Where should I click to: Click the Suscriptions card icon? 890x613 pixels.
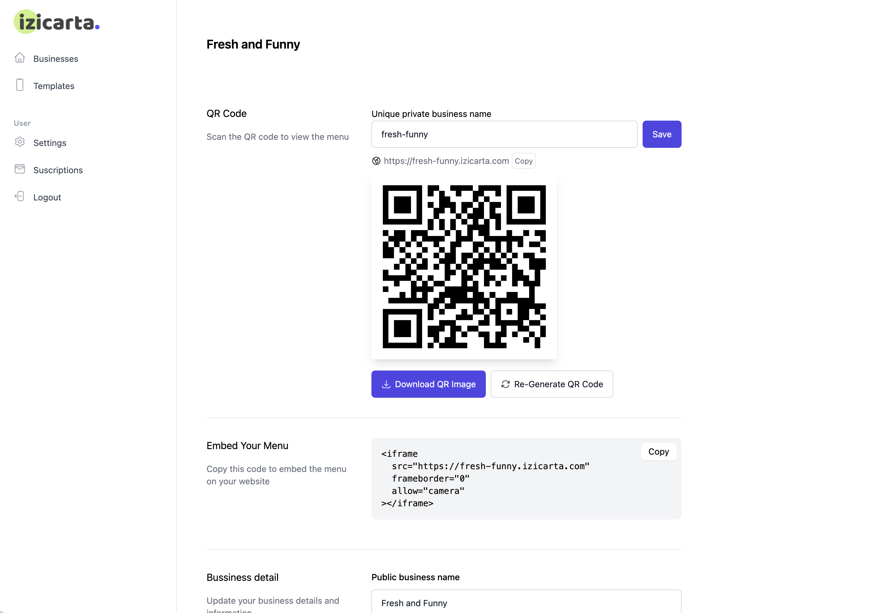pyautogui.click(x=19, y=169)
